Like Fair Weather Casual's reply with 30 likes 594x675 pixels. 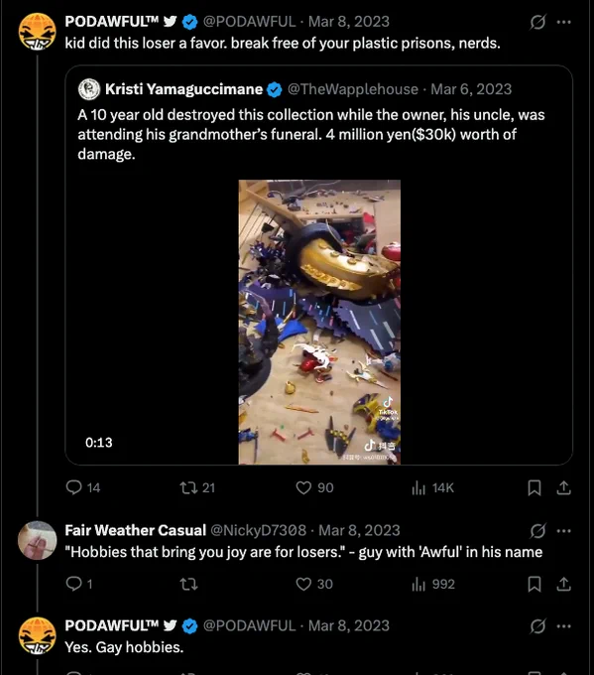[303, 584]
